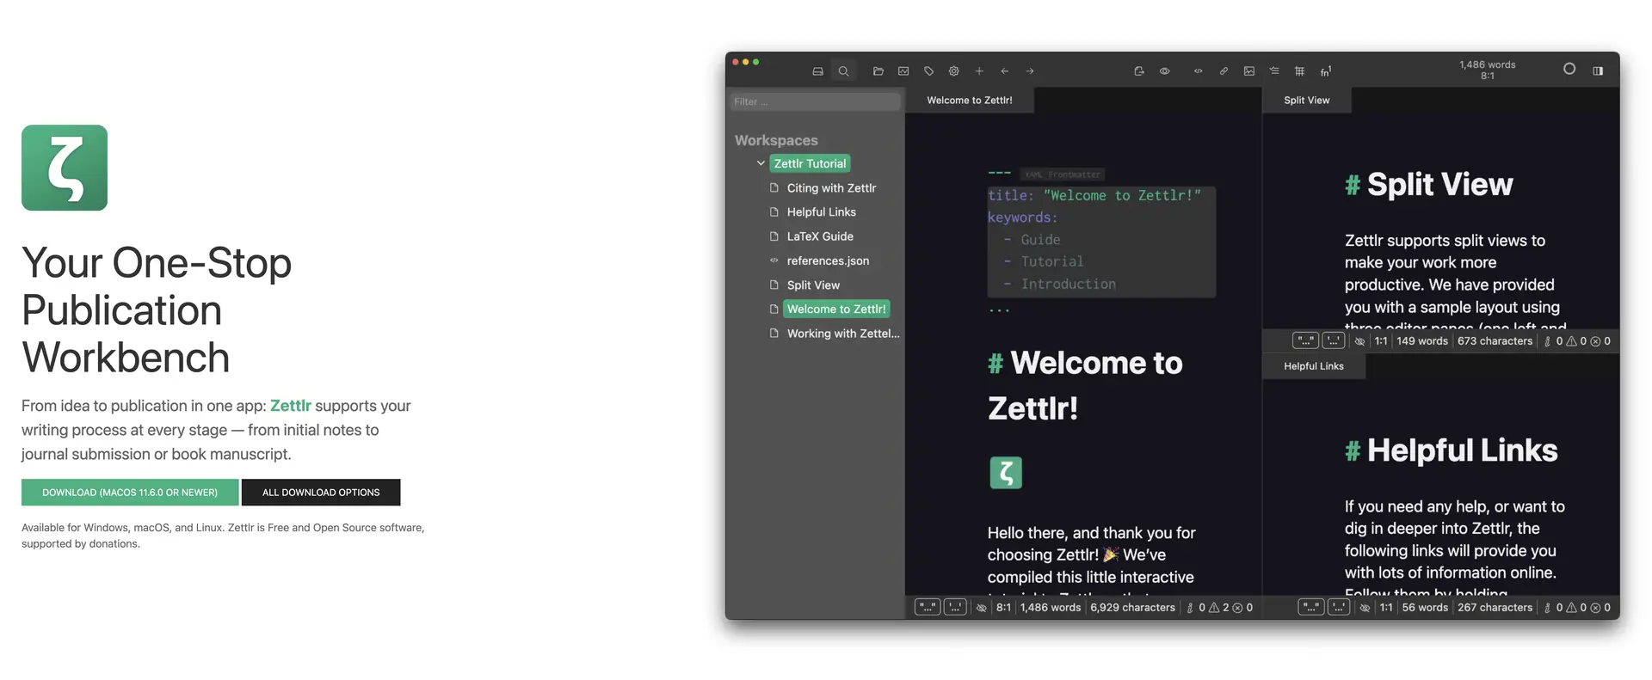Screen dimensions: 1652x680
Task: Click '673 characters' in the status bar
Action: (x=1495, y=341)
